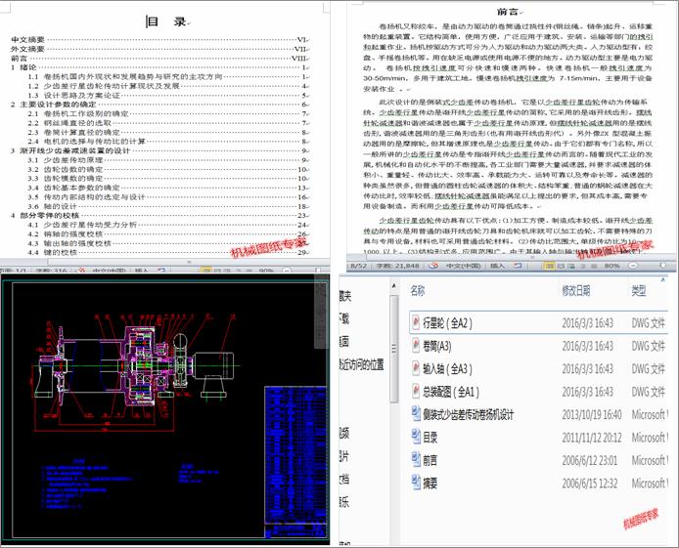
Task: Open proofing errors icon in 前言 Word status bar
Action: (x=433, y=266)
